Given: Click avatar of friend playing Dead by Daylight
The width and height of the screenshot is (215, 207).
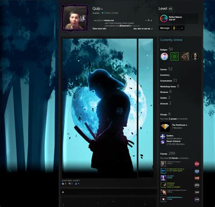Looking at the screenshot, I should (163, 185).
